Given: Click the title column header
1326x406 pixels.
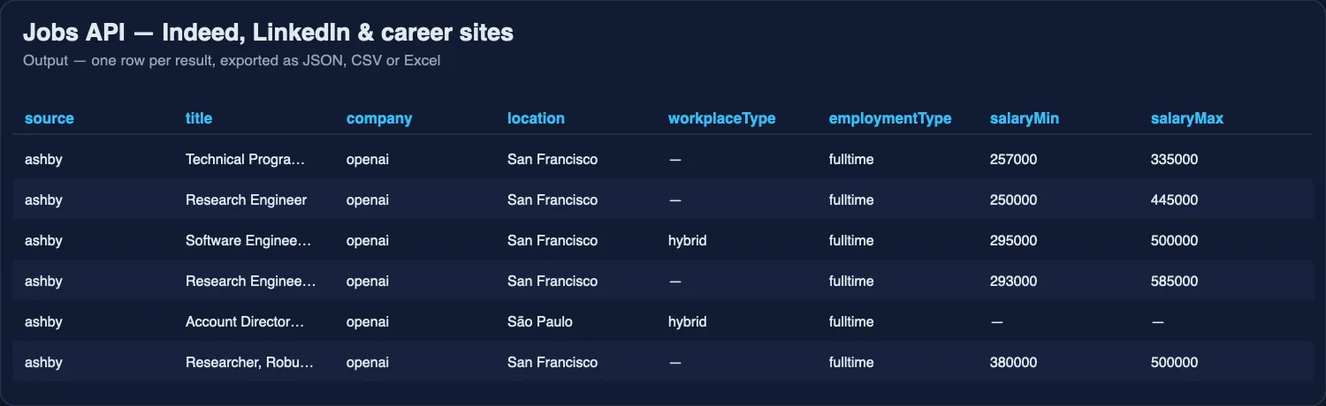Looking at the screenshot, I should (199, 118).
